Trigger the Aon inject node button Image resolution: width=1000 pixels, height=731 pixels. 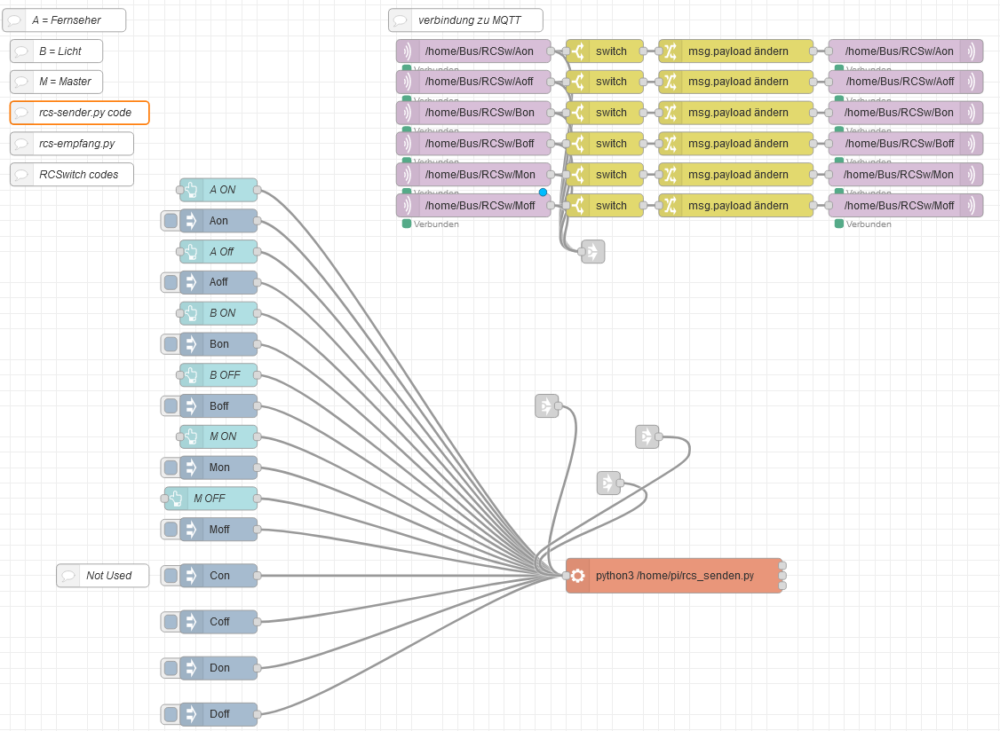coord(171,221)
